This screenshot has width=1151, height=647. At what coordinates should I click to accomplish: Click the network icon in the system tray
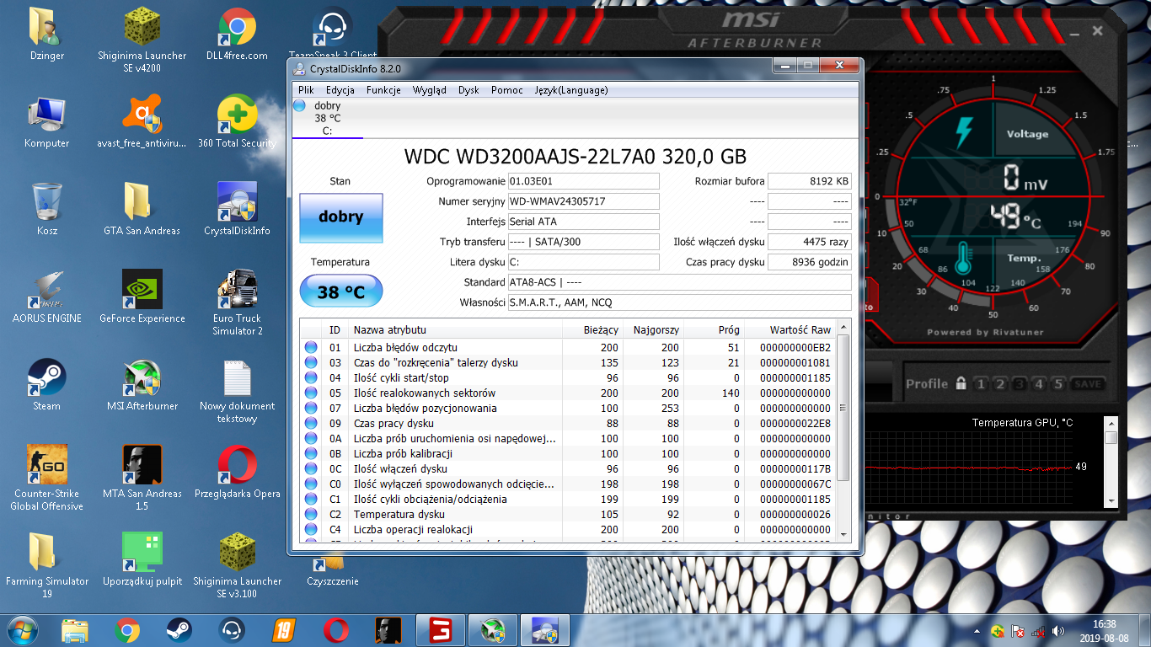[1038, 631]
